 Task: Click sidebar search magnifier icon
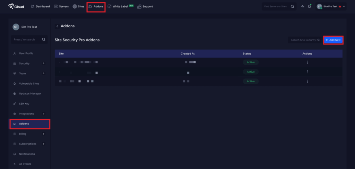(x=44, y=39)
